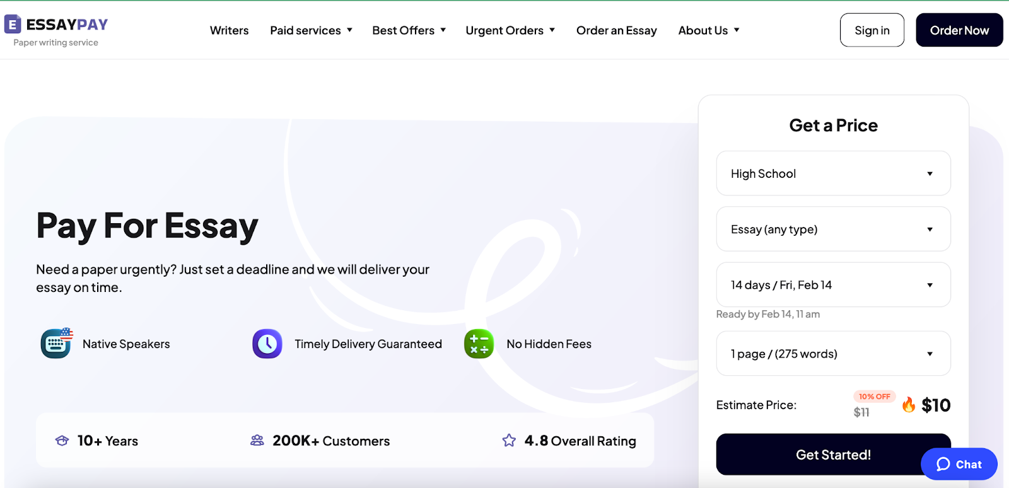Click the No Hidden Fees calculator icon
The image size is (1009, 488).
[479, 344]
